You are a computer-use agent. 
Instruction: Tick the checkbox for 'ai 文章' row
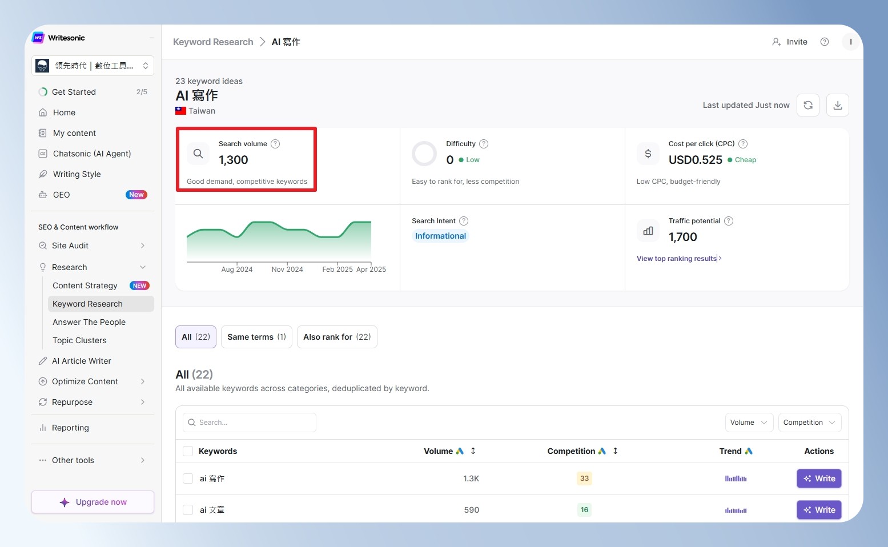(x=188, y=510)
